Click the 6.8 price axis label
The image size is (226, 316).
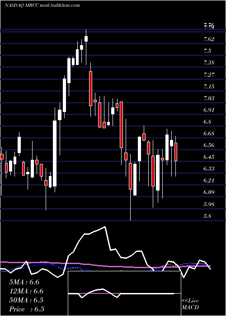[x=207, y=122]
